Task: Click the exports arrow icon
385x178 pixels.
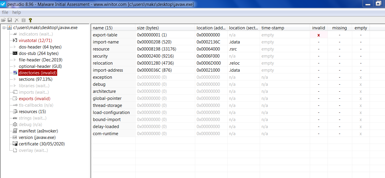Action: 15,99
